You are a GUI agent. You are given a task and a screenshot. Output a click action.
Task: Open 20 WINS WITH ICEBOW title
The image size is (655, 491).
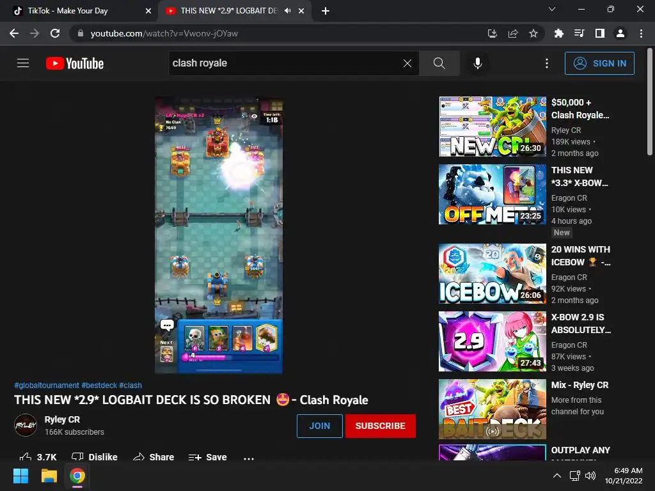click(581, 256)
